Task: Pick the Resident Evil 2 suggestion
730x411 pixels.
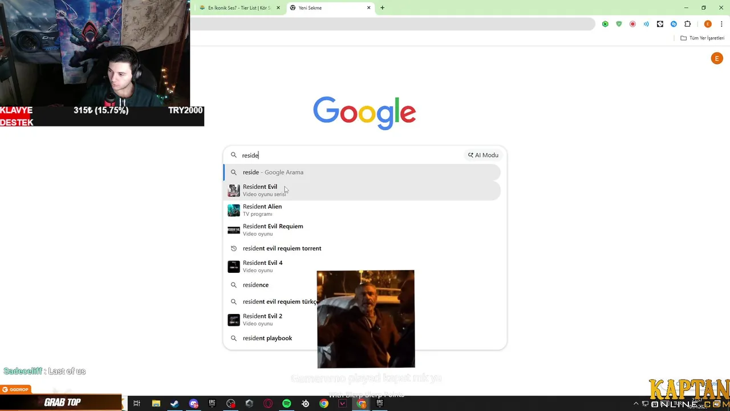Action: [x=362, y=320]
